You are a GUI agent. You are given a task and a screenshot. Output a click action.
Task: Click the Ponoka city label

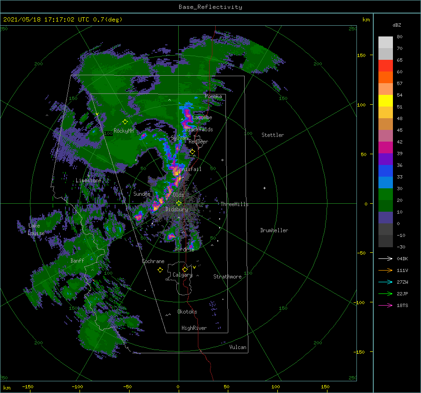[213, 96]
